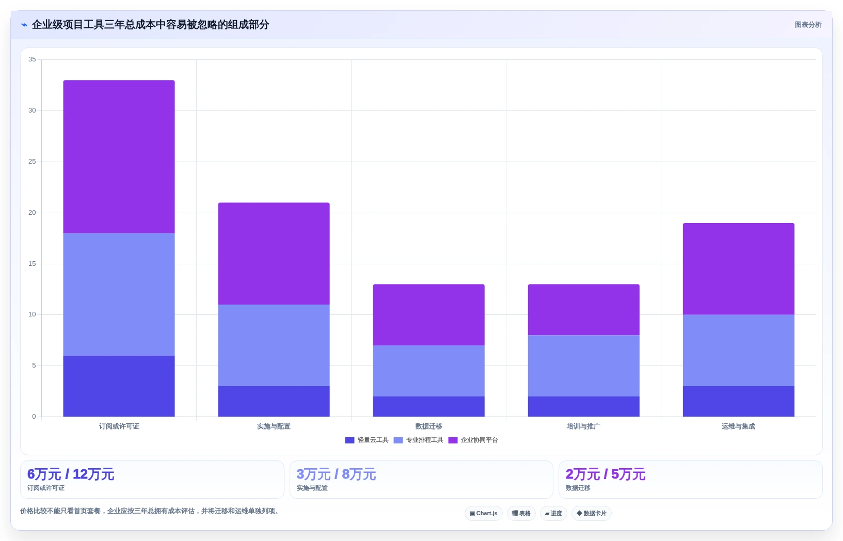Select the 进度 tag chip
The width and height of the screenshot is (843, 541).
[x=553, y=514]
